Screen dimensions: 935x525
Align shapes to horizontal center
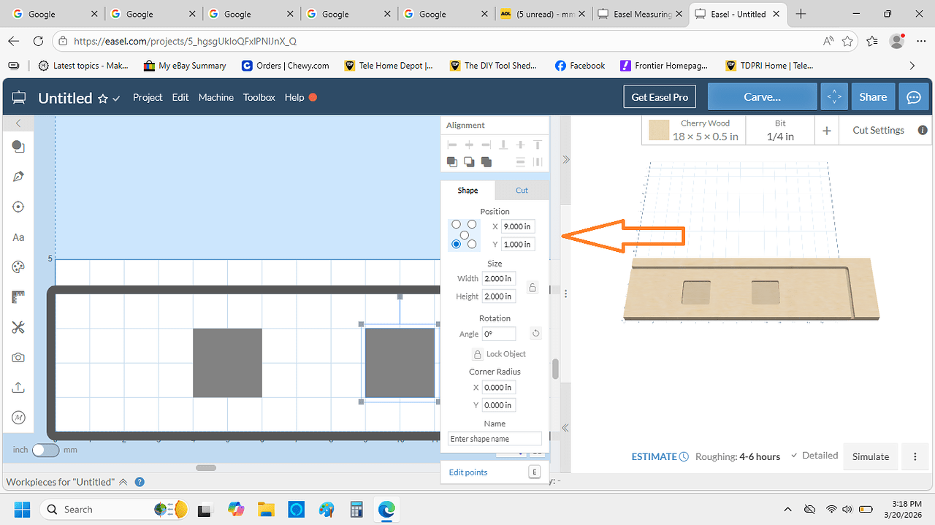click(469, 145)
